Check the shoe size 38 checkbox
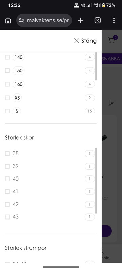This screenshot has height=271, width=122. (7, 153)
